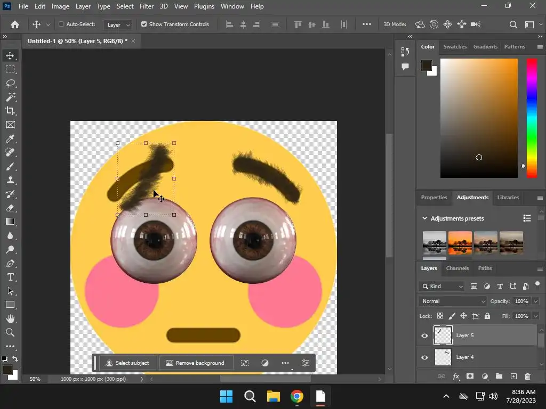Collapse Adjustments presets section
This screenshot has width=546, height=409.
tap(425, 218)
